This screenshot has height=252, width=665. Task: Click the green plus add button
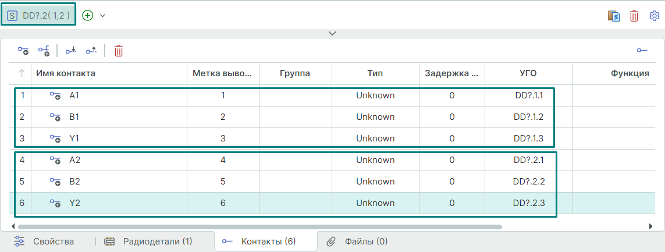pos(88,16)
